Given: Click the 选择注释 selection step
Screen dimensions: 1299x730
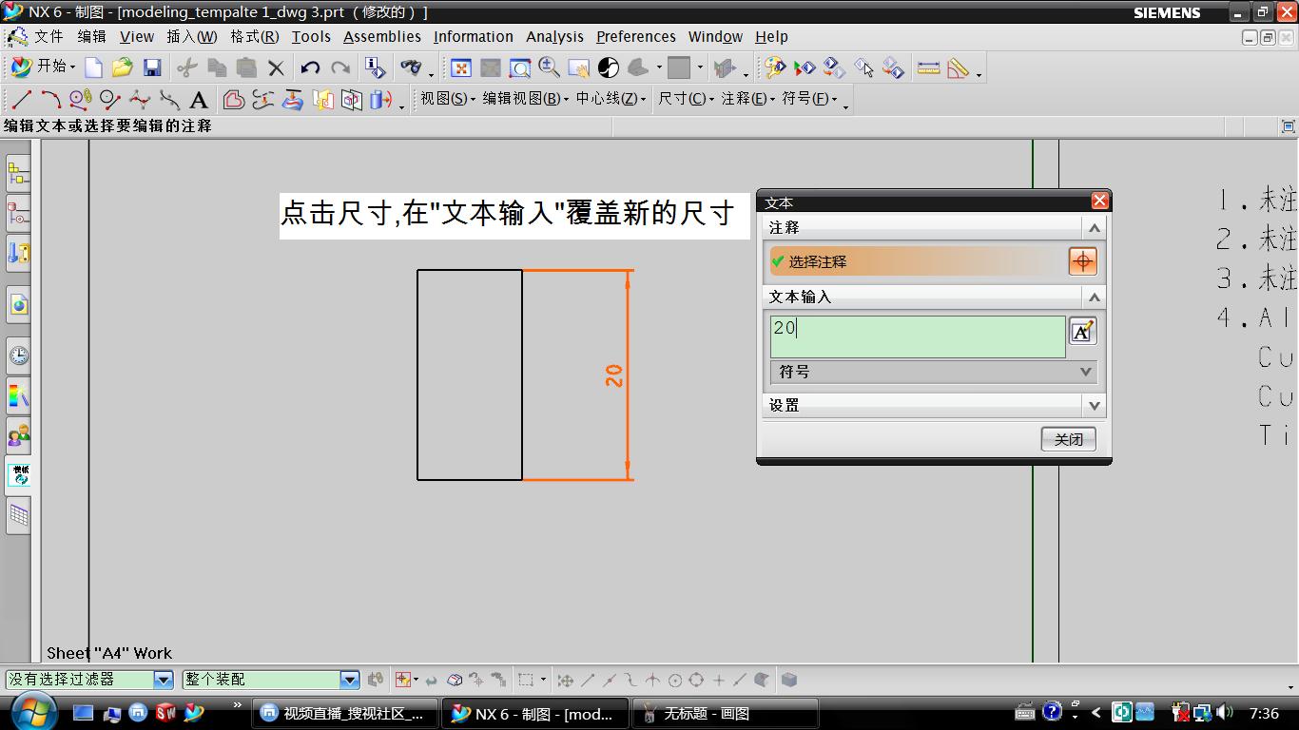Looking at the screenshot, I should pyautogui.click(x=918, y=261).
